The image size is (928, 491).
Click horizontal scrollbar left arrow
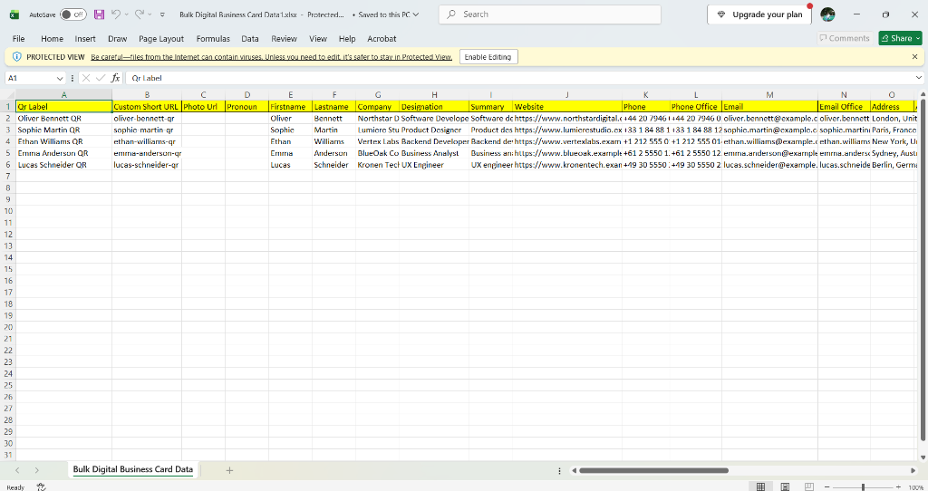574,470
